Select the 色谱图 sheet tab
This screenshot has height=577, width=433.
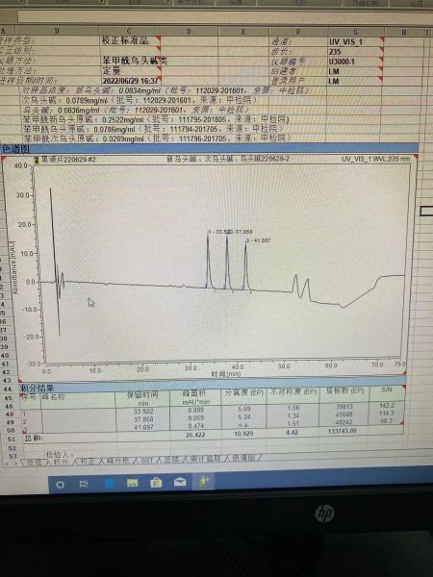[242, 458]
